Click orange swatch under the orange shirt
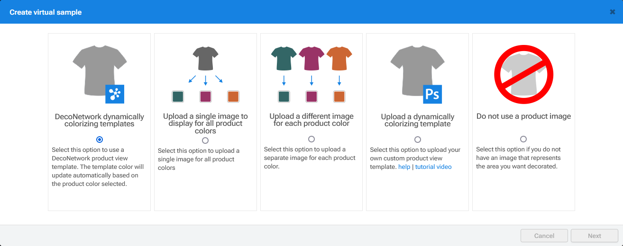Viewport: 623px width, 246px height. (339, 97)
